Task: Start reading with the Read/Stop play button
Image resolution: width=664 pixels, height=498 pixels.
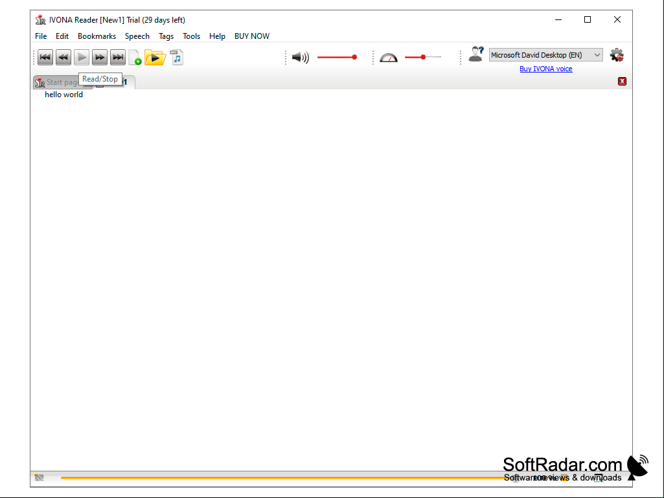Action: point(82,57)
